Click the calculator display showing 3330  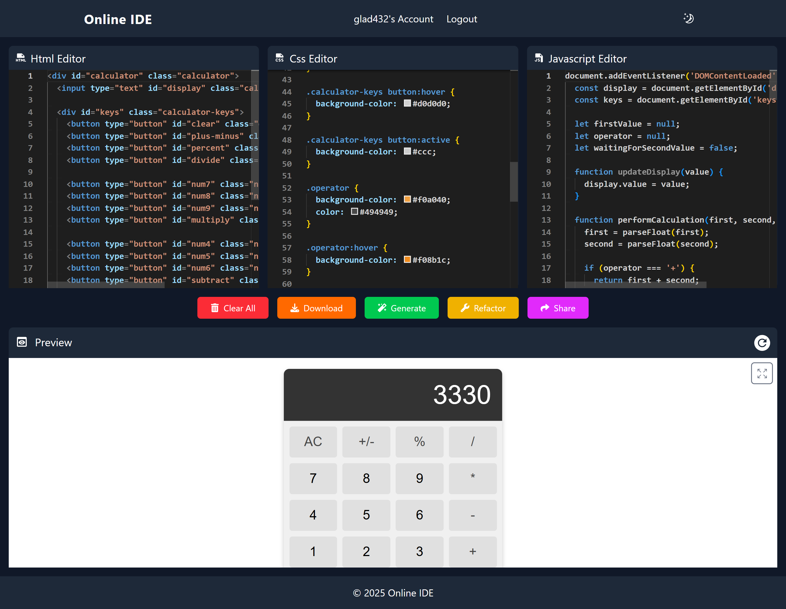click(x=393, y=395)
